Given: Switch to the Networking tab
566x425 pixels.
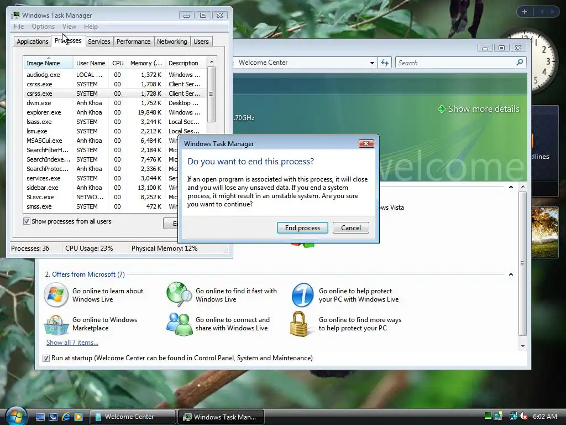Looking at the screenshot, I should point(172,42).
